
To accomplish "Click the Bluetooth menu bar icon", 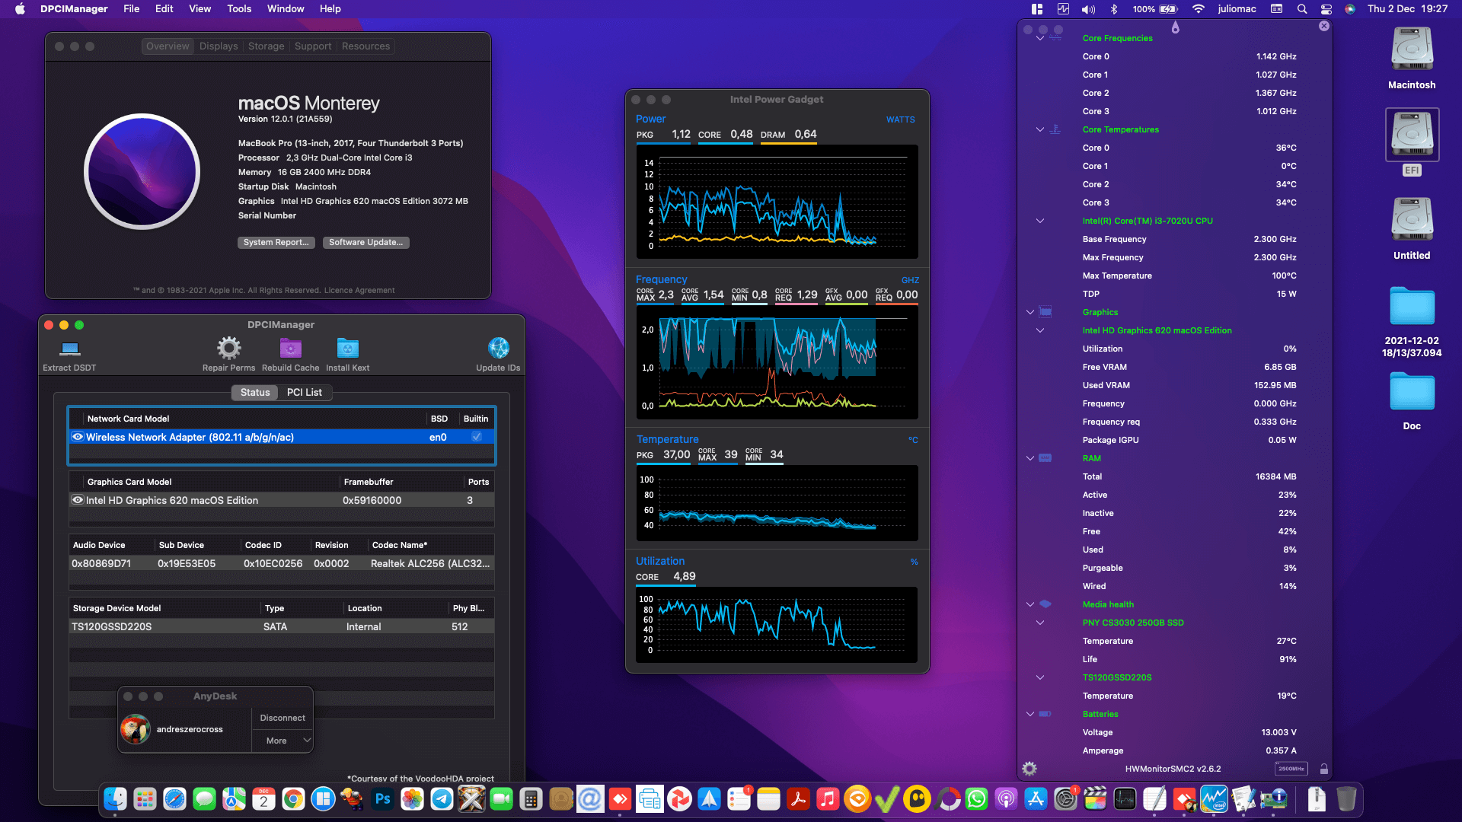I will [1113, 9].
